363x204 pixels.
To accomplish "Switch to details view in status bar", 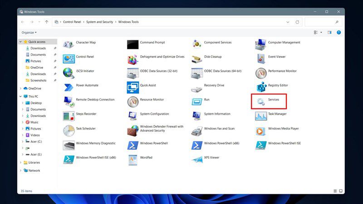I will [x=335, y=191].
